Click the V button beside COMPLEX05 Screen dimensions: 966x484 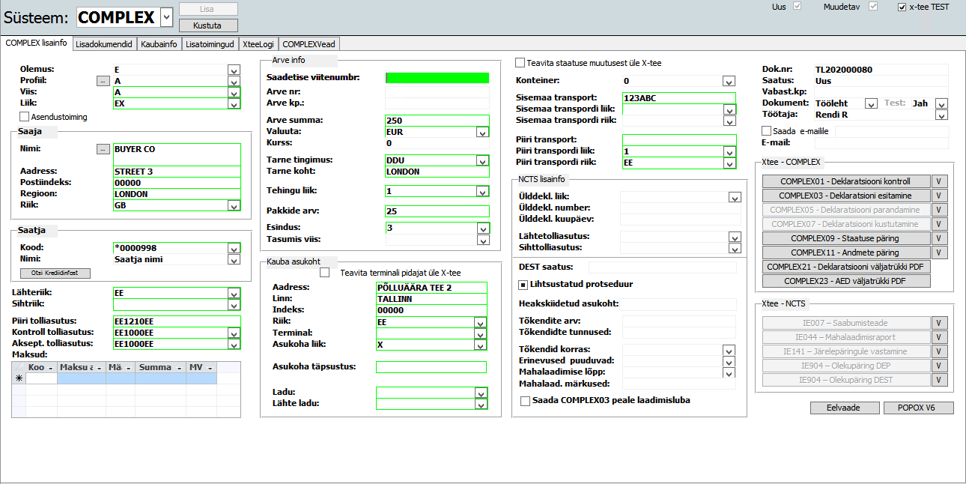938,210
